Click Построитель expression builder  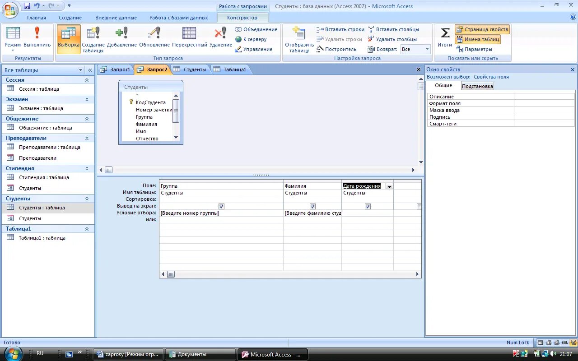(337, 49)
